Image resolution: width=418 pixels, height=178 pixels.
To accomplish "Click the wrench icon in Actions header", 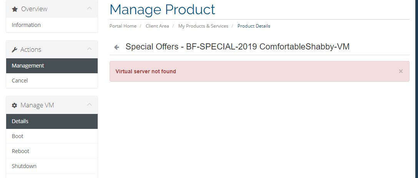I will (15, 49).
